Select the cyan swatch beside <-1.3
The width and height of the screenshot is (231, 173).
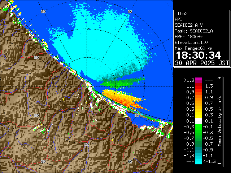point(199,161)
